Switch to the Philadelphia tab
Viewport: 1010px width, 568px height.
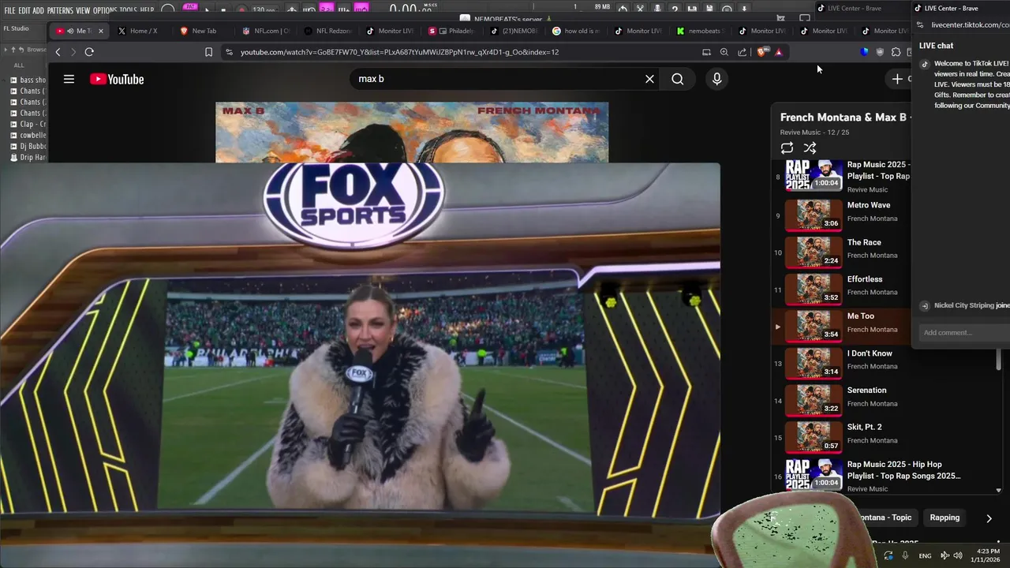[453, 31]
